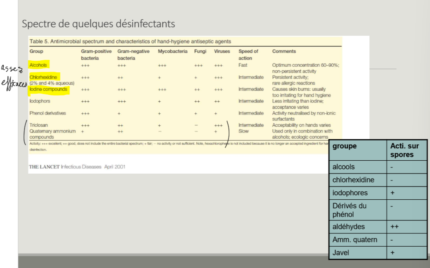The height and width of the screenshot is (268, 430).
Task: Select the "groupe" header in the spores table
Action: [x=344, y=146]
